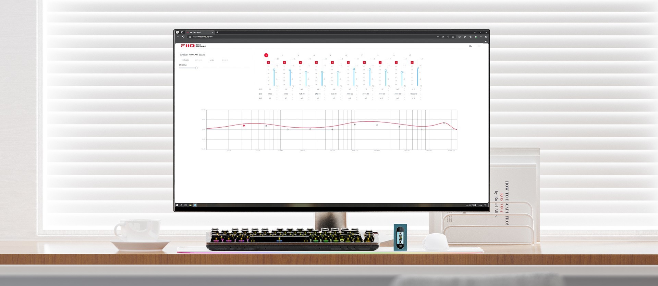Select first tab under connection status
The image size is (658, 286).
tap(185, 60)
